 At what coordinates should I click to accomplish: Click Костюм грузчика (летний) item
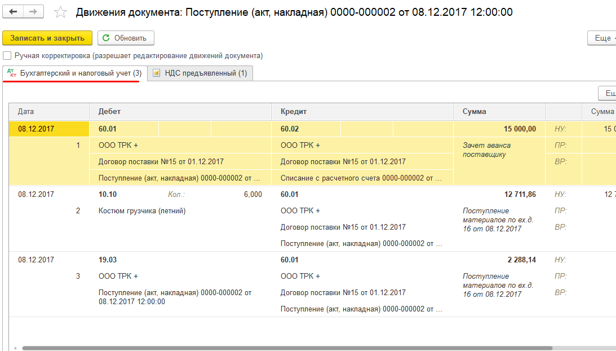click(x=142, y=211)
